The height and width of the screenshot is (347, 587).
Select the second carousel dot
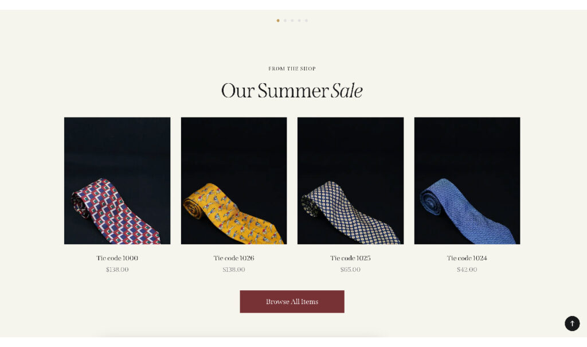point(285,21)
